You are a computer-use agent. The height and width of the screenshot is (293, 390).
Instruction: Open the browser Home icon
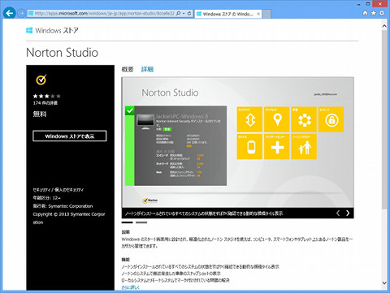click(x=366, y=13)
